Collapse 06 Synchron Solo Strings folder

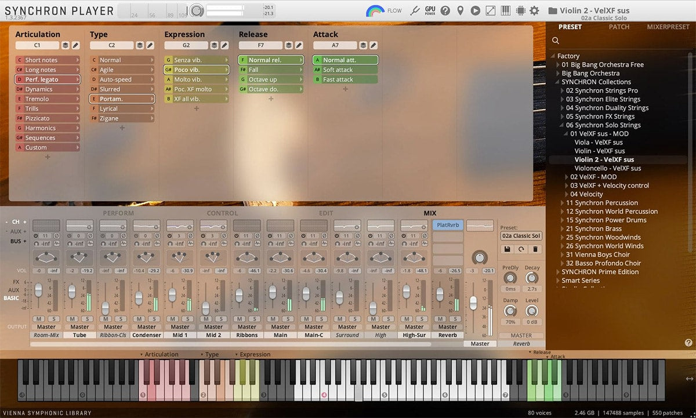563,125
